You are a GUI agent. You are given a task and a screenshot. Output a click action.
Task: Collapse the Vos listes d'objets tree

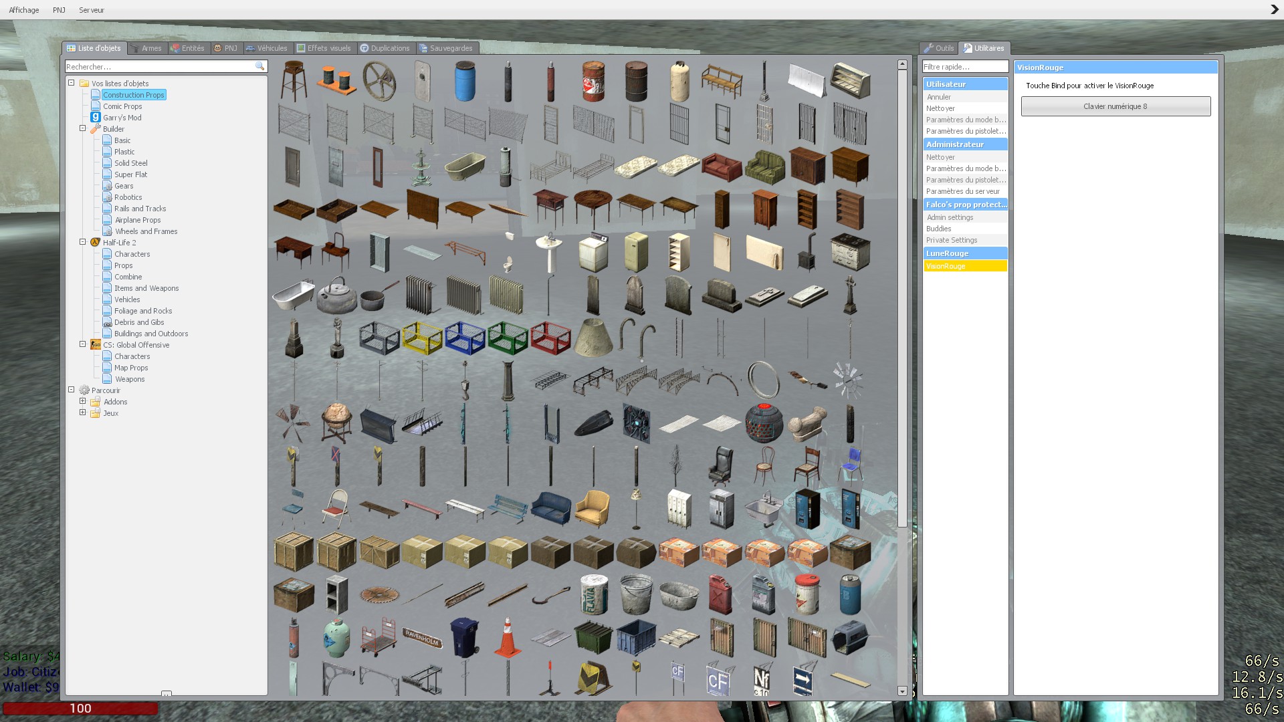(72, 83)
